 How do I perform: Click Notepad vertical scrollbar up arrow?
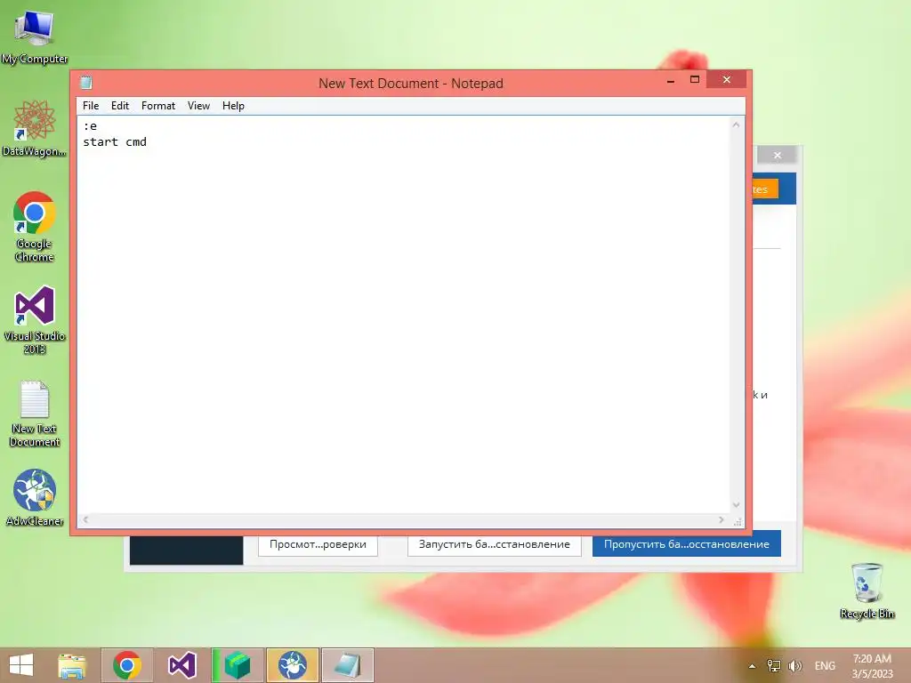coord(736,125)
